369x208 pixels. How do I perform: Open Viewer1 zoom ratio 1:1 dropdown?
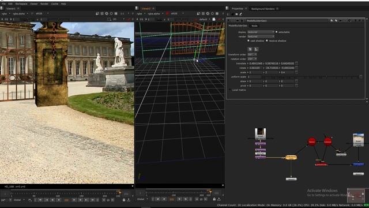[x=125, y=14]
